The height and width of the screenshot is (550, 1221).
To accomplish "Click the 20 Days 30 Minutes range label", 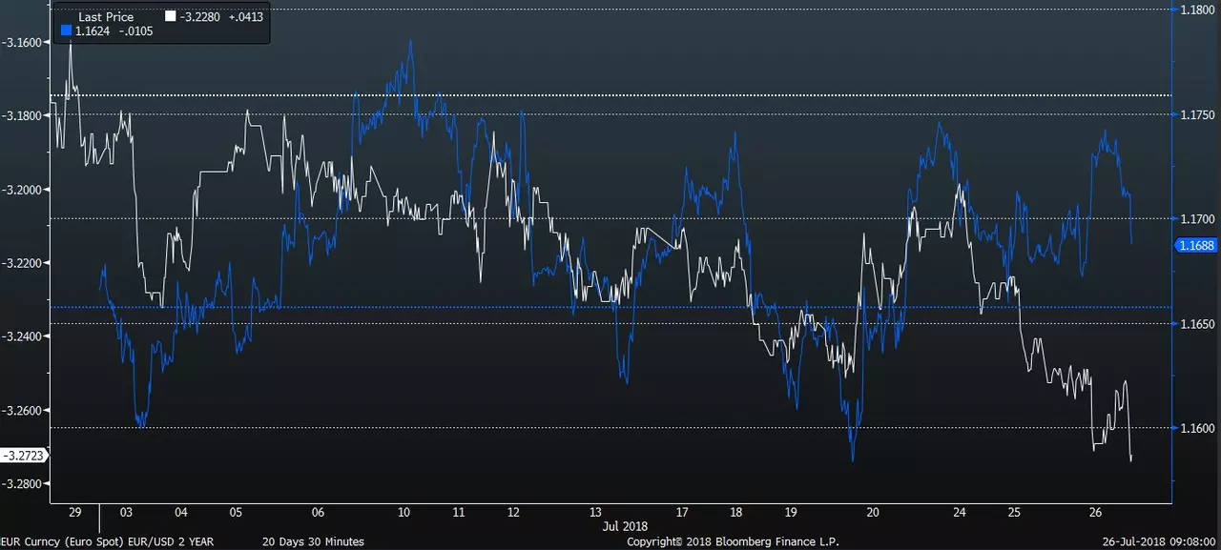I will 313,541.
